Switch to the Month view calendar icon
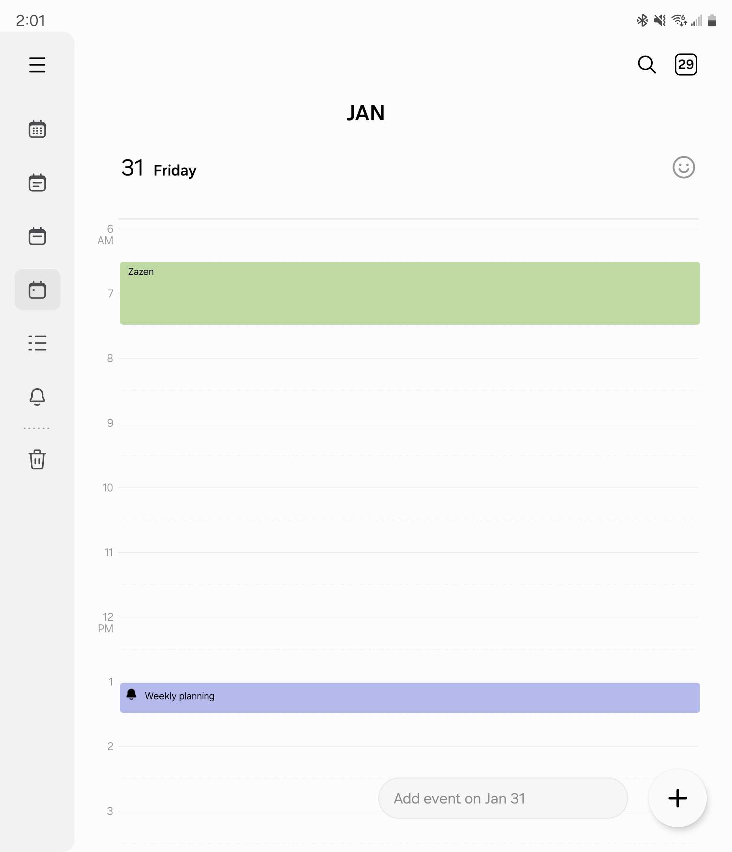The height and width of the screenshot is (852, 732). click(x=37, y=183)
